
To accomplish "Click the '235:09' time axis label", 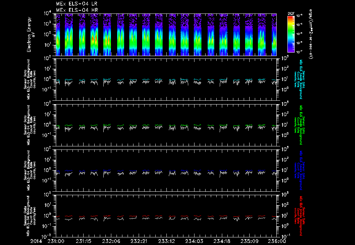I will click(x=249, y=241).
